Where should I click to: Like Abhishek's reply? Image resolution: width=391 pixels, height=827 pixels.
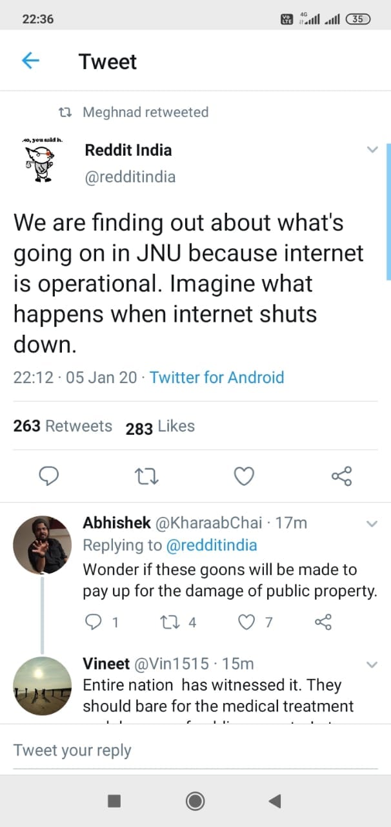point(246,622)
